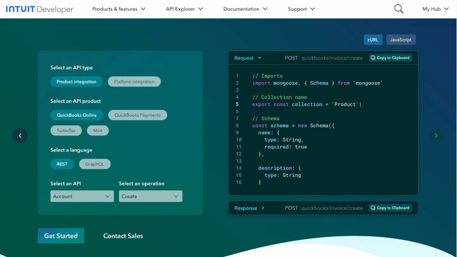Open the search magnifier icon
Viewport: 457px width, 257px height.
click(x=398, y=9)
